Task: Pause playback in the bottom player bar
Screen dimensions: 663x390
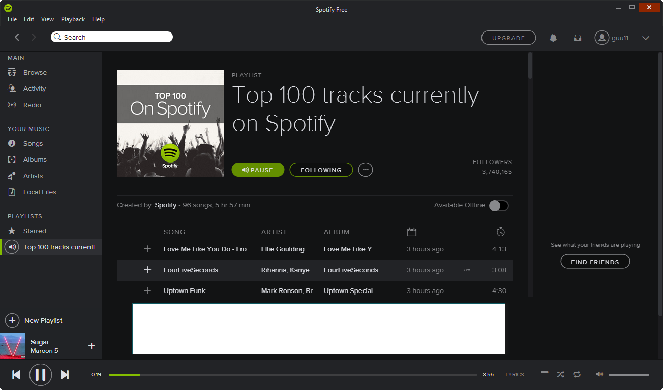Action: [41, 375]
